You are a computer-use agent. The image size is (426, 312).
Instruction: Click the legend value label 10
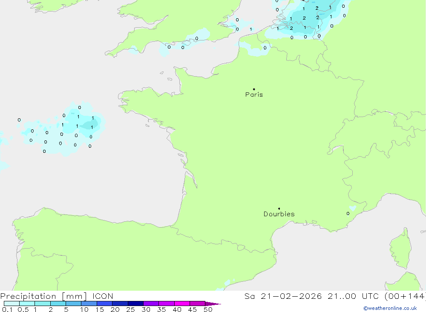coord(84,309)
